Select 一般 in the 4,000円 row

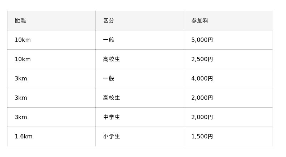tap(109, 79)
